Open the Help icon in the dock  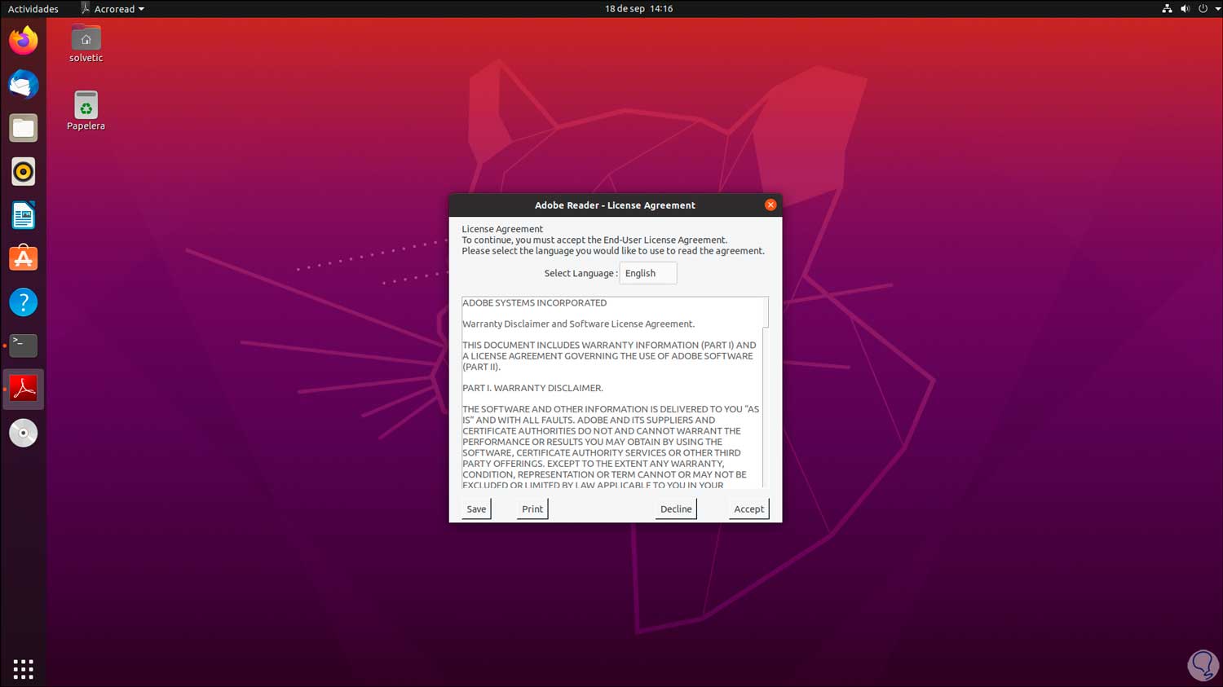[x=24, y=302]
